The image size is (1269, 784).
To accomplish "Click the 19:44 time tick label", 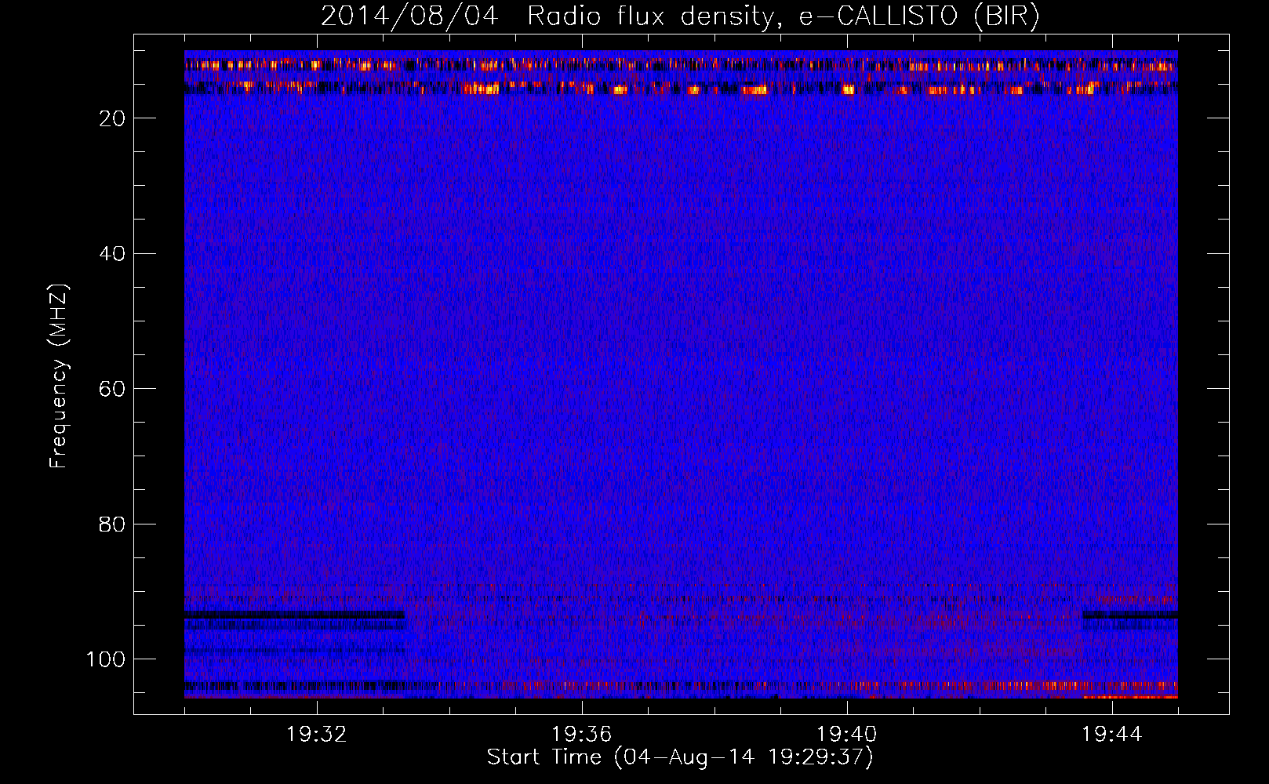I will pos(1112,735).
